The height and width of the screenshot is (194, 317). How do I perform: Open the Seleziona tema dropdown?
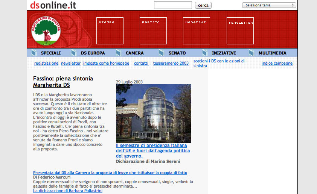click(x=269, y=5)
